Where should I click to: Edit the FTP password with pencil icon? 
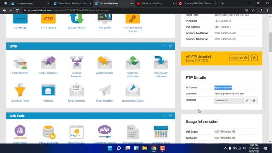tap(247, 101)
